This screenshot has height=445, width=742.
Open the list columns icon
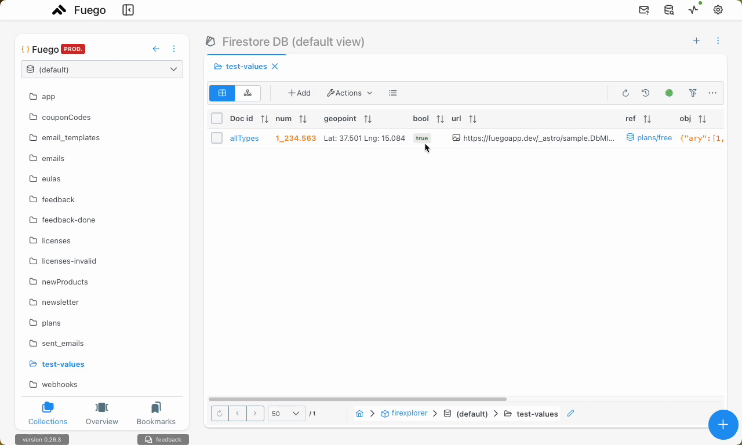(393, 93)
